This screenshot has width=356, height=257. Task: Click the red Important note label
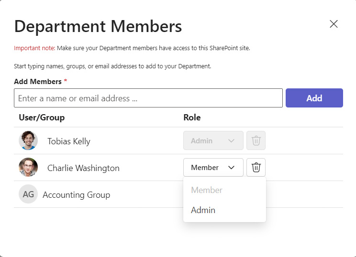pos(34,48)
